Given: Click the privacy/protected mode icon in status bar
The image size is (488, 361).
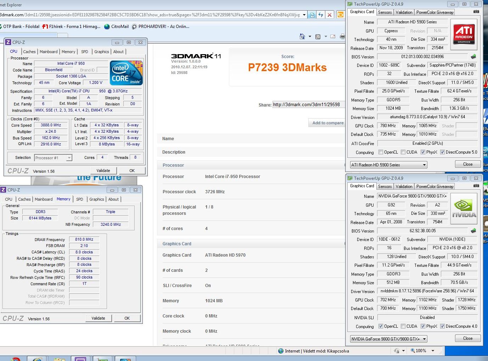Looking at the screenshot, I should point(396,351).
